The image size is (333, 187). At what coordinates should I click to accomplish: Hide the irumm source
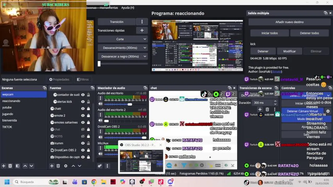[83, 143]
